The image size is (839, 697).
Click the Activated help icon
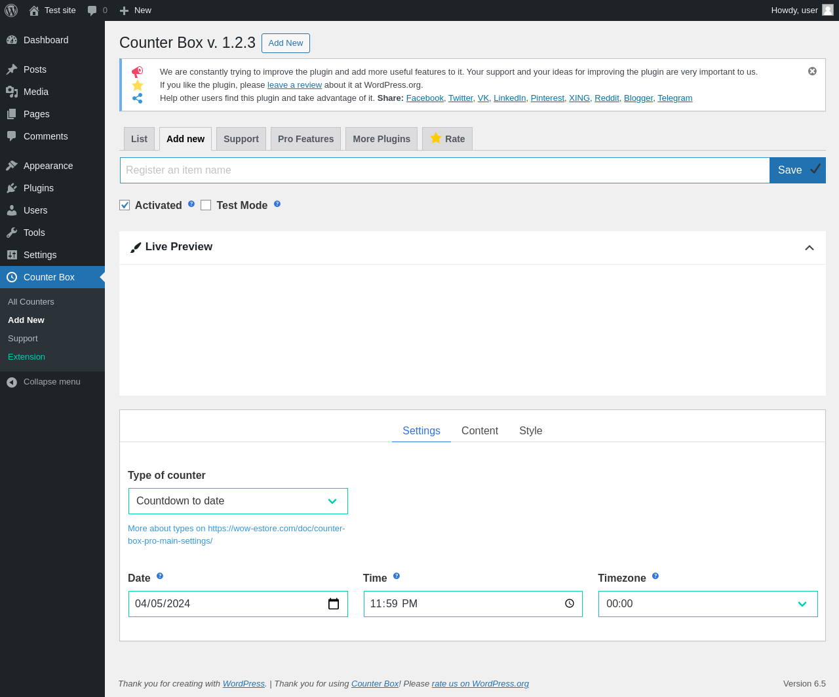[x=191, y=204]
